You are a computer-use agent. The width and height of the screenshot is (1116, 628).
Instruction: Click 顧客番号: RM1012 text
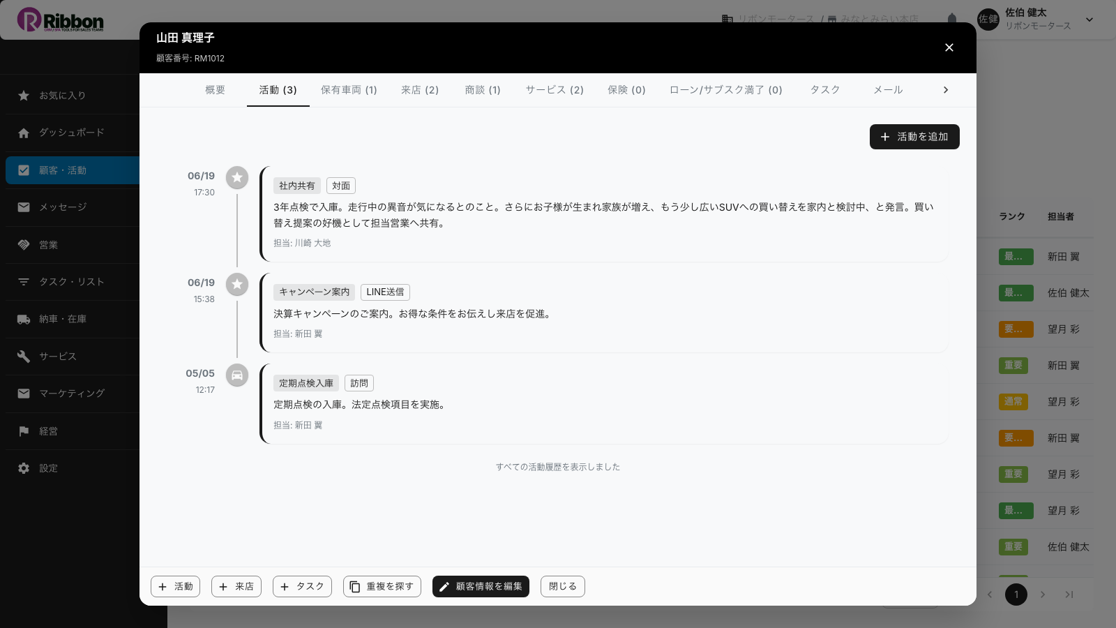[x=190, y=59]
